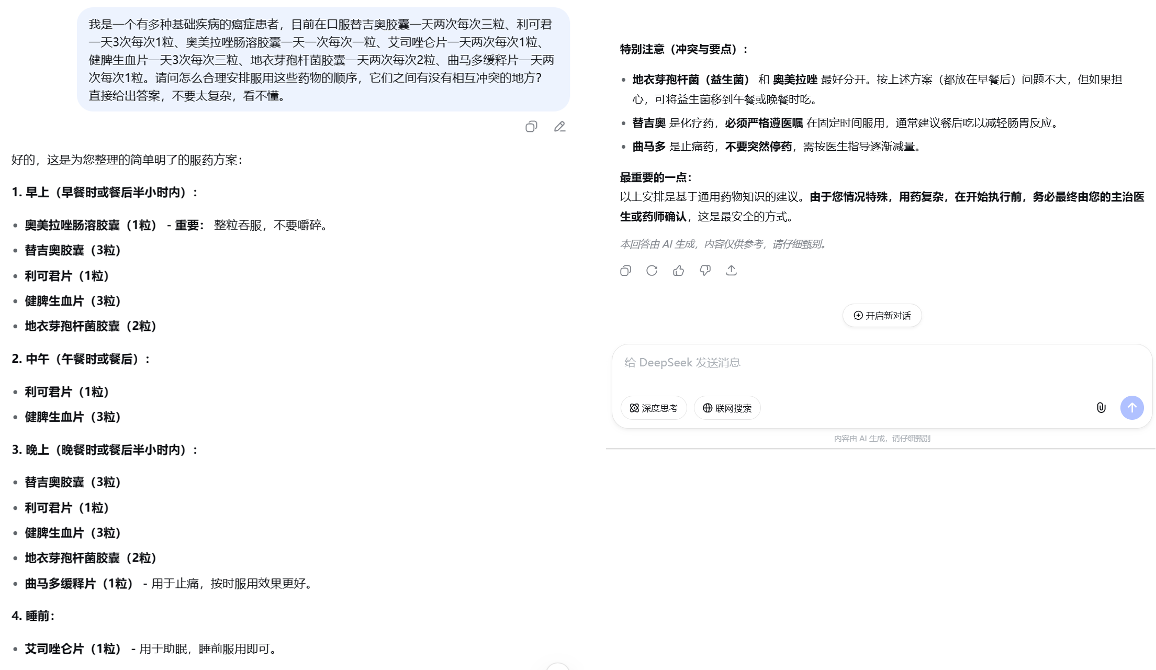Start a new chat via 开启新对话
The image size is (1156, 670).
click(x=882, y=316)
